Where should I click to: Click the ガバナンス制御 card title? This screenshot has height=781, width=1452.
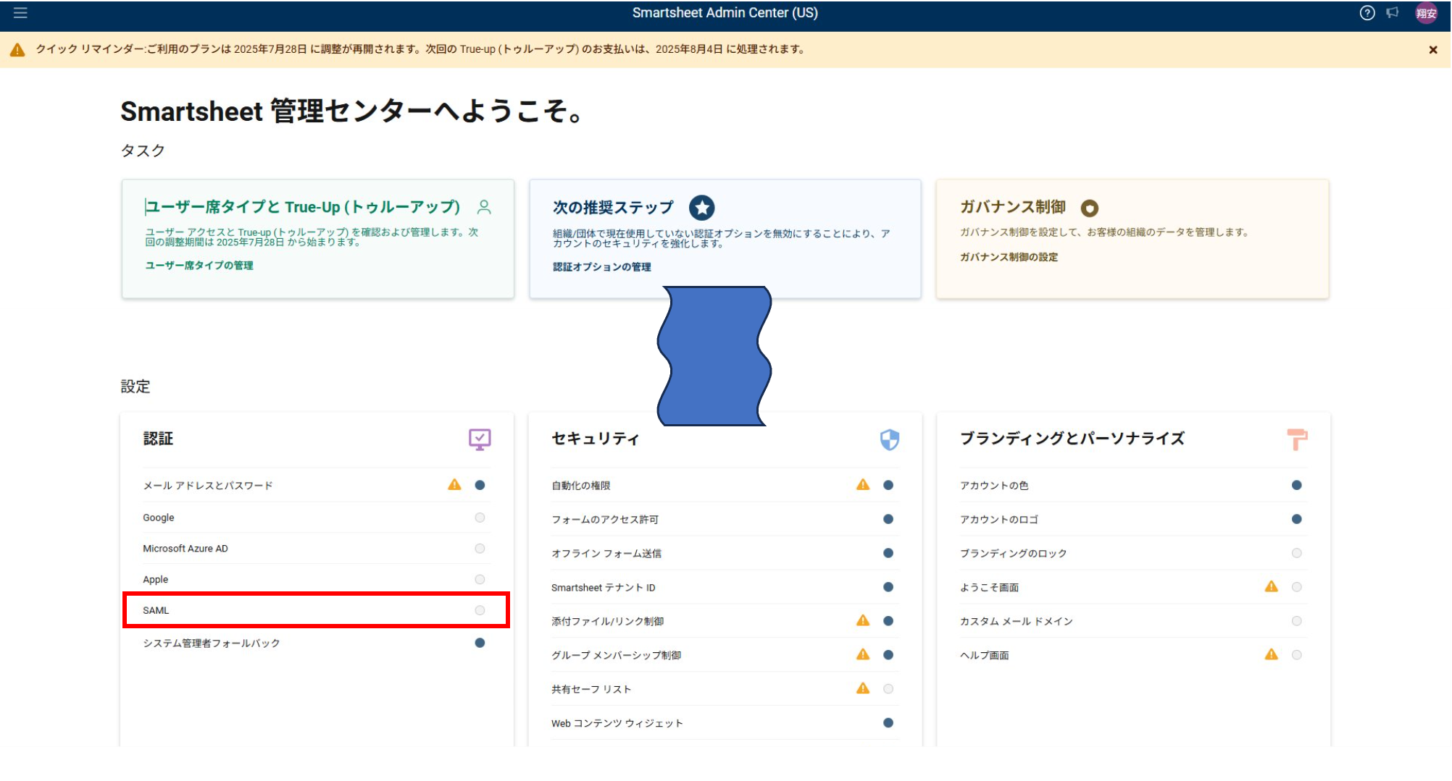(1013, 207)
